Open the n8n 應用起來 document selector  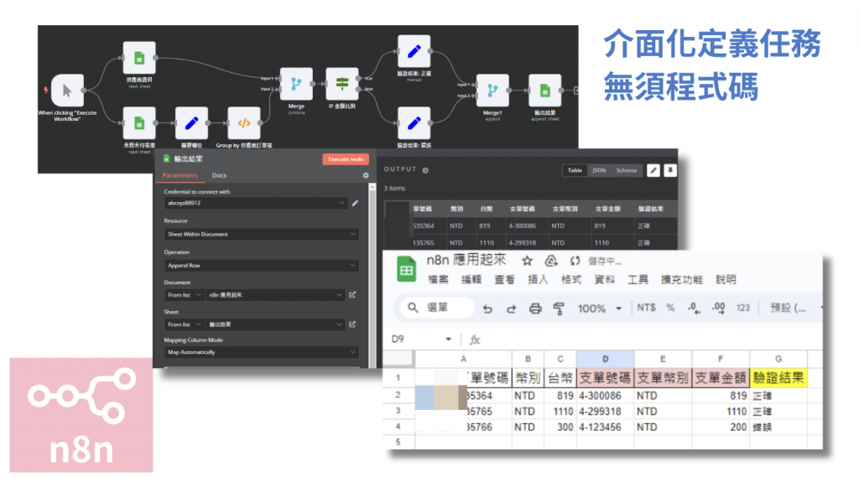pyautogui.click(x=275, y=295)
